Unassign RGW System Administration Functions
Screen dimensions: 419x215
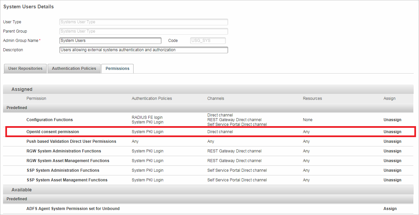point(392,151)
